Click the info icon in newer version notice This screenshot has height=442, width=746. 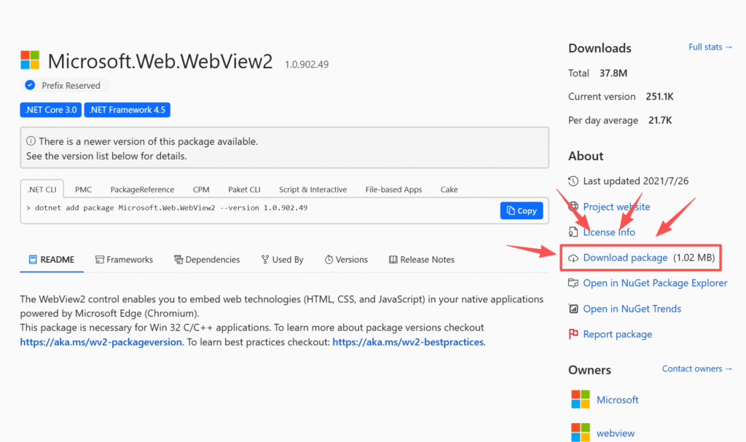(x=31, y=141)
